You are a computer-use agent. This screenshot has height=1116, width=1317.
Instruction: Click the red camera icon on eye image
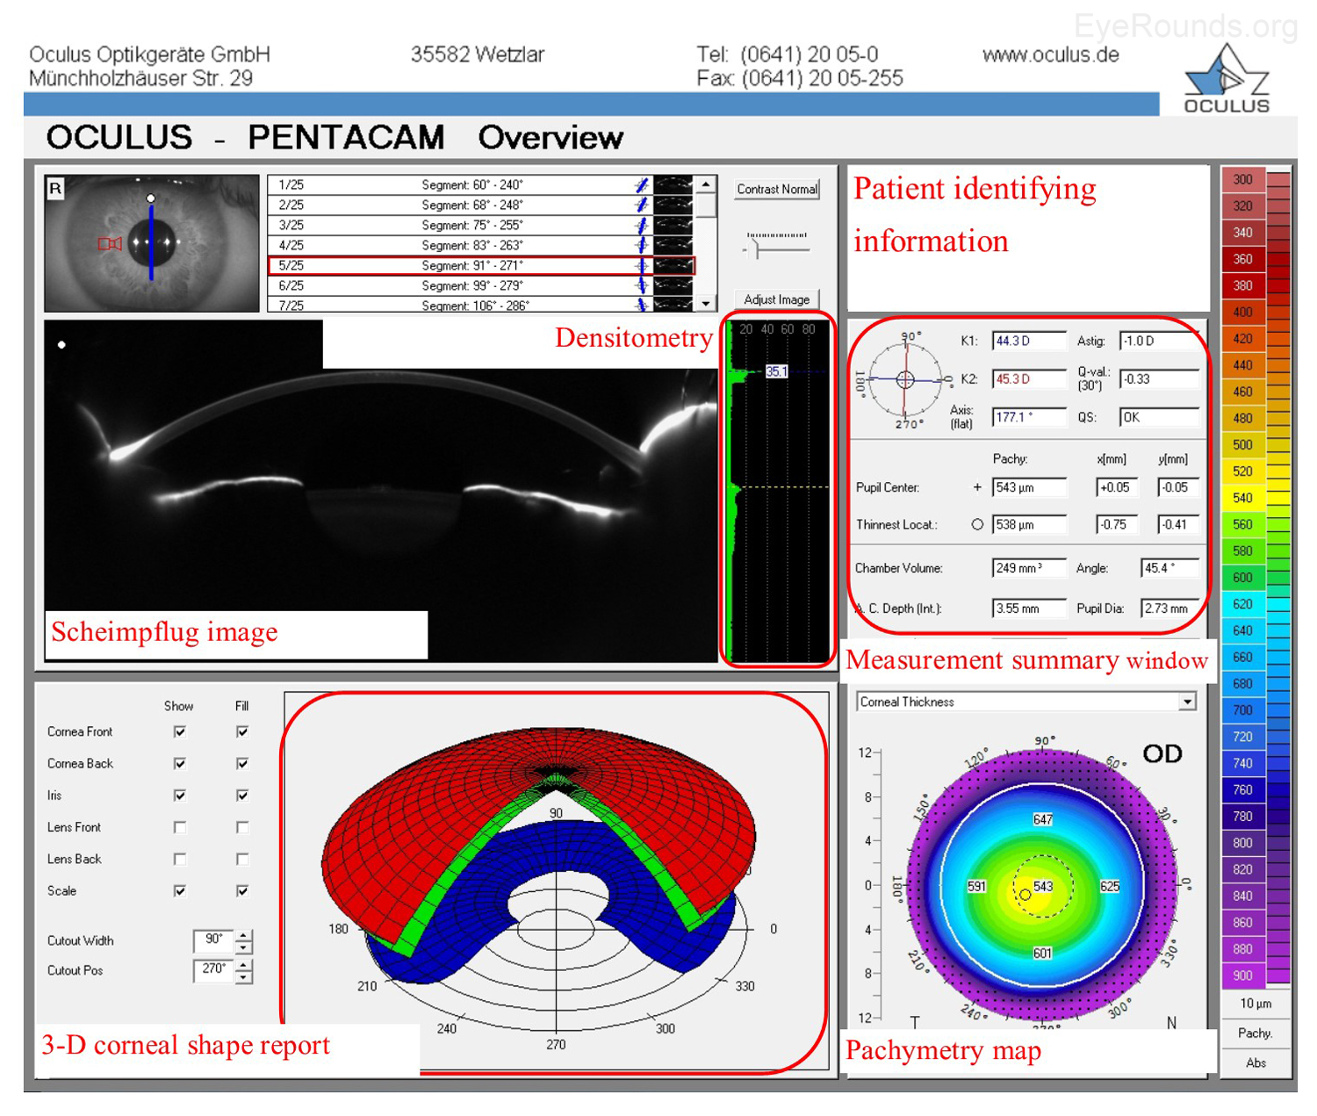point(110,243)
